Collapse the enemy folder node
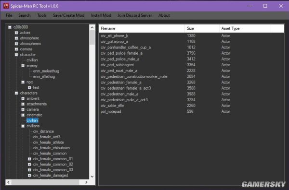This screenshot has height=190, width=289. tap(23, 66)
